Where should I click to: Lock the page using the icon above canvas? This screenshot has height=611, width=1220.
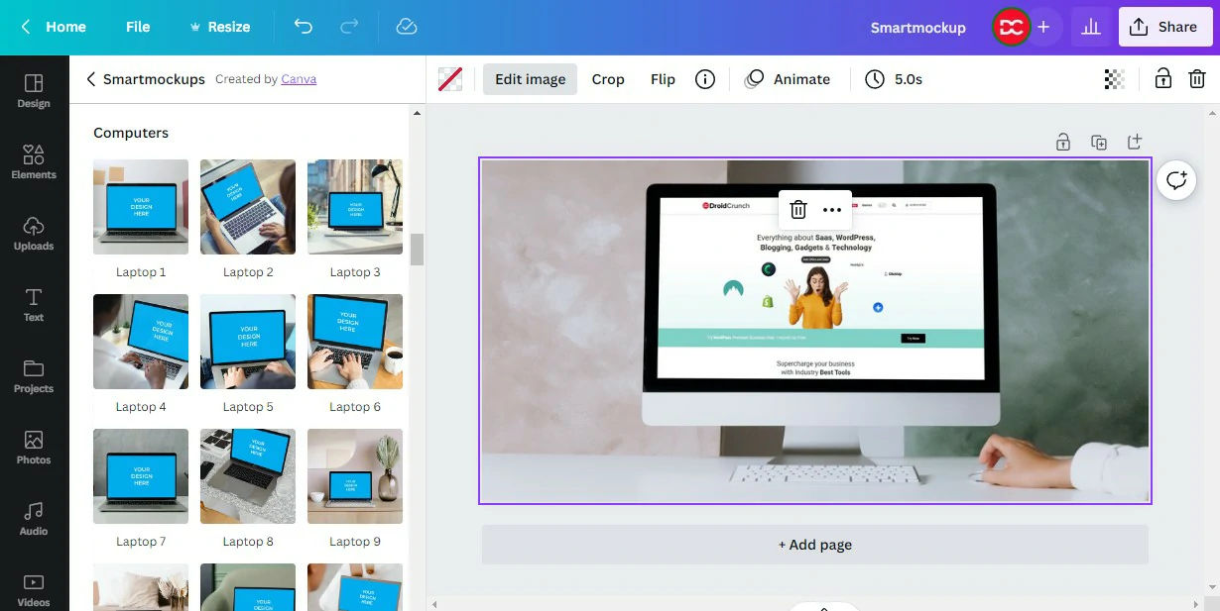1062,142
